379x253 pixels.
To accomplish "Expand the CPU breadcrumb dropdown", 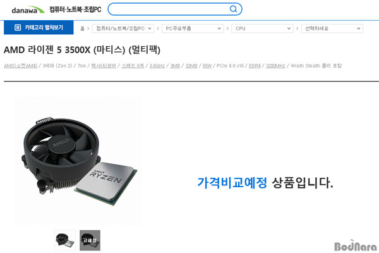I will pos(262,28).
